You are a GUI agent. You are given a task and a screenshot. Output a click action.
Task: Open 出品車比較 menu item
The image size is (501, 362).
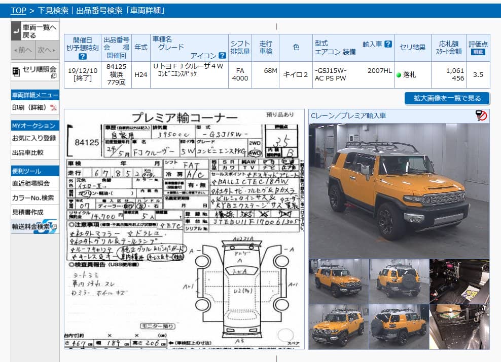tap(28, 152)
